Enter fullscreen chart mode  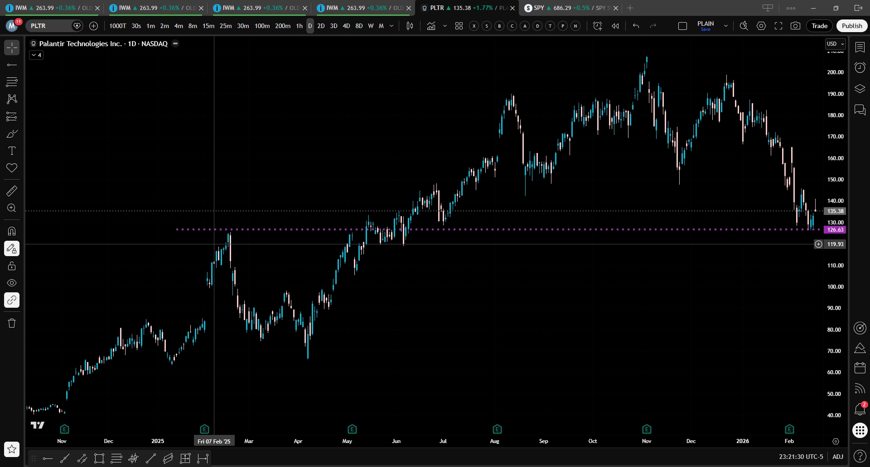pos(778,26)
